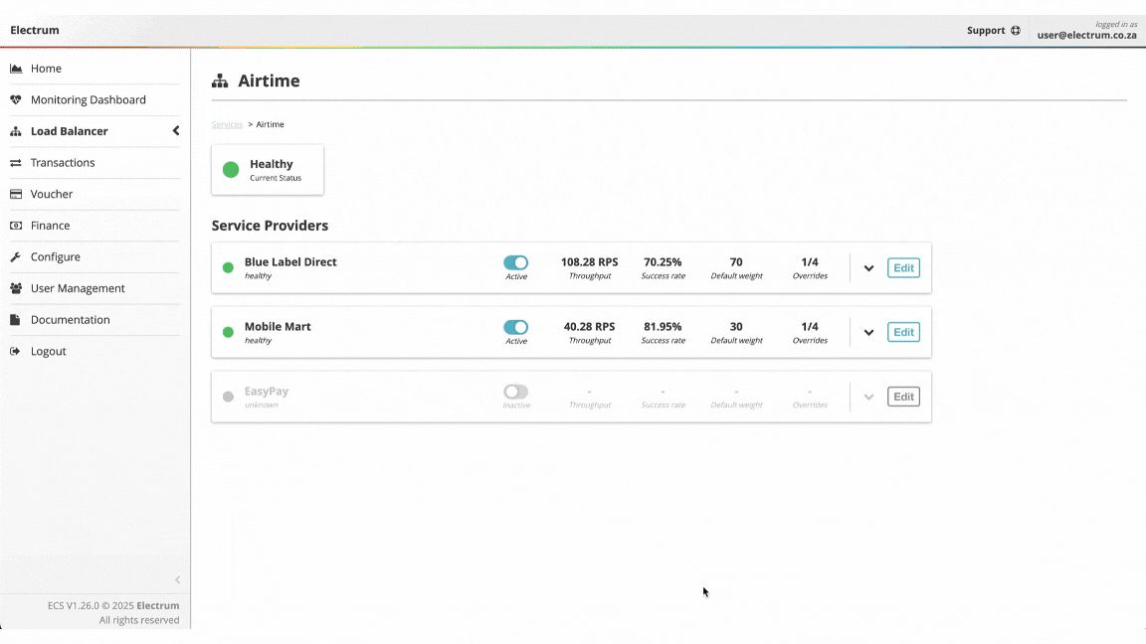
Task: Click the Monitoring Dashboard heartbeat icon
Action: (16, 100)
